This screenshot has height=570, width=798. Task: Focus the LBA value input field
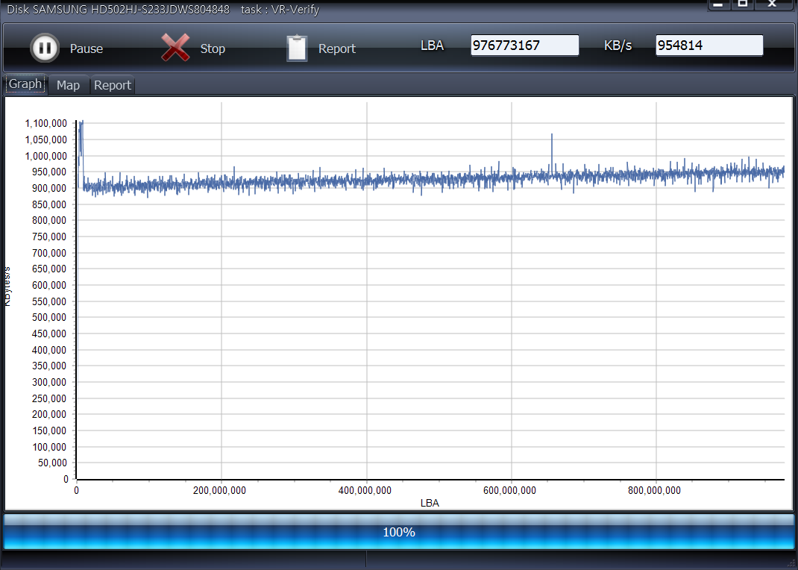524,46
